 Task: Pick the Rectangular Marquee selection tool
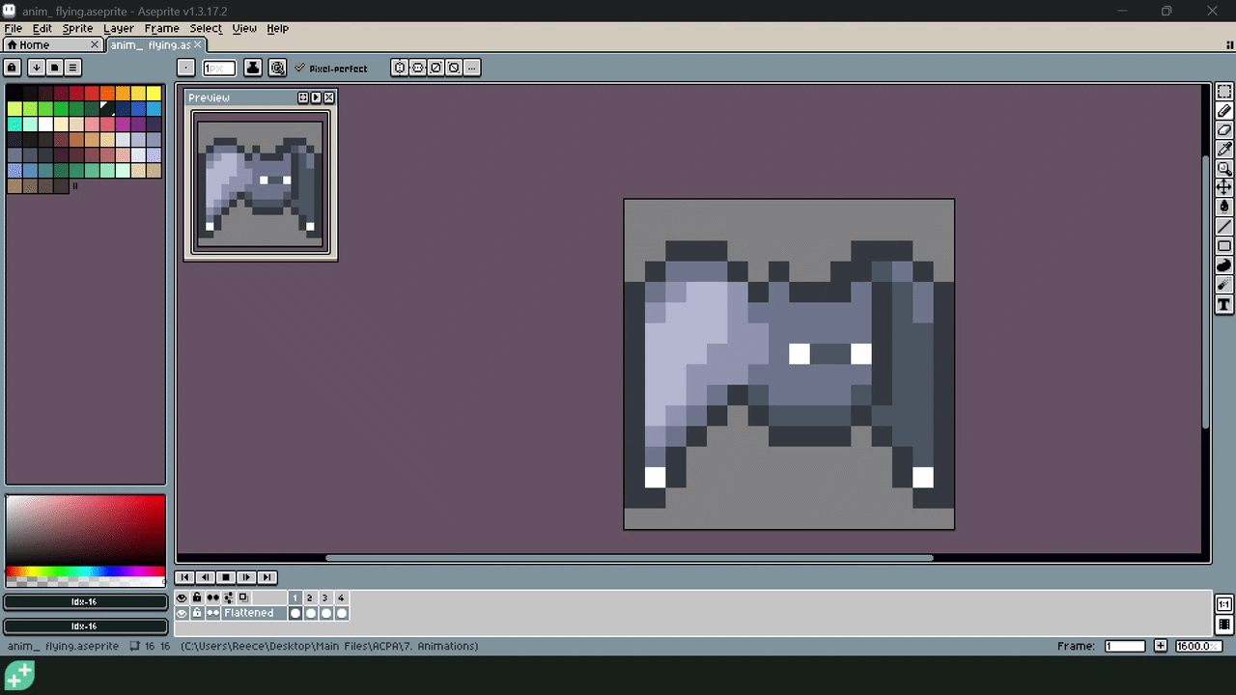pyautogui.click(x=1224, y=92)
